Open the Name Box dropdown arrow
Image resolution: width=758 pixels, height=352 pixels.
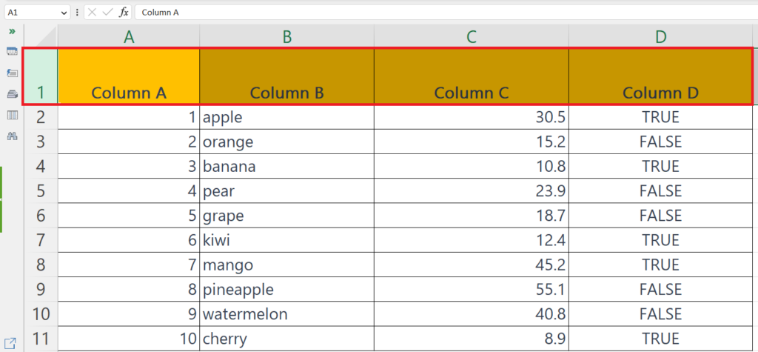(65, 13)
